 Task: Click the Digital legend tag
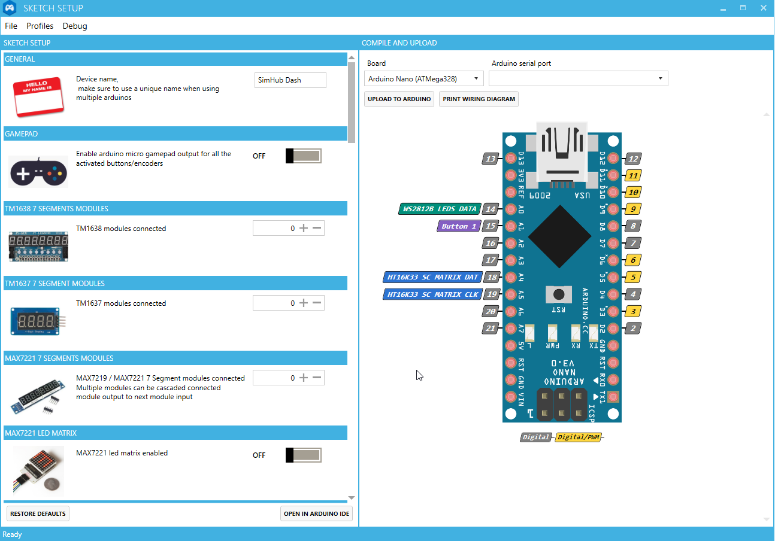535,437
